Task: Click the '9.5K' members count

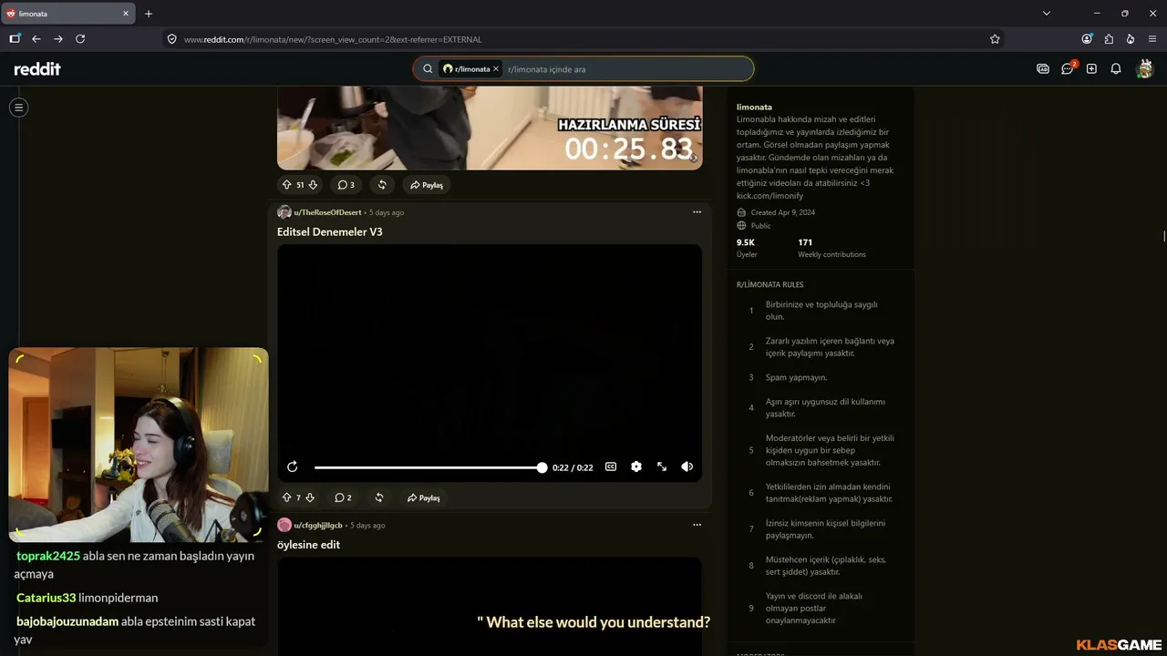Action: pyautogui.click(x=746, y=242)
